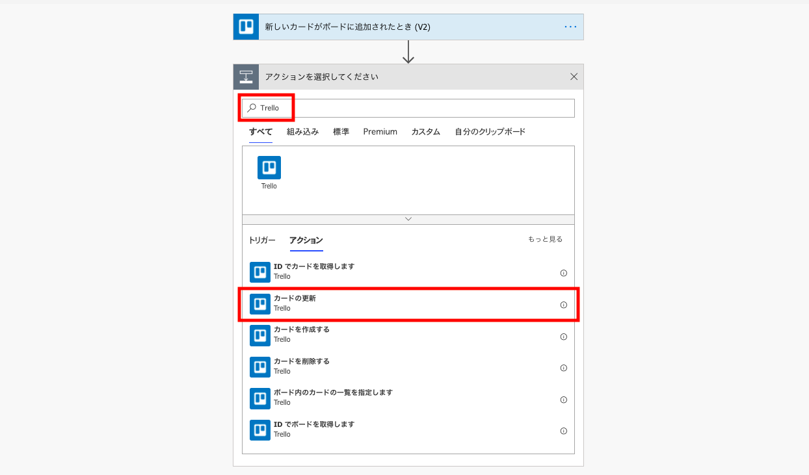Collapse the connector list using the chevron
The height and width of the screenshot is (475, 809).
click(408, 219)
